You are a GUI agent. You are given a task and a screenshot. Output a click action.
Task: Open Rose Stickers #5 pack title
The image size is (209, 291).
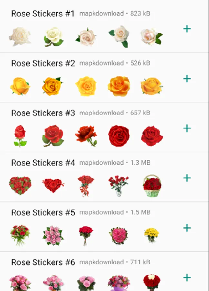[43, 212]
